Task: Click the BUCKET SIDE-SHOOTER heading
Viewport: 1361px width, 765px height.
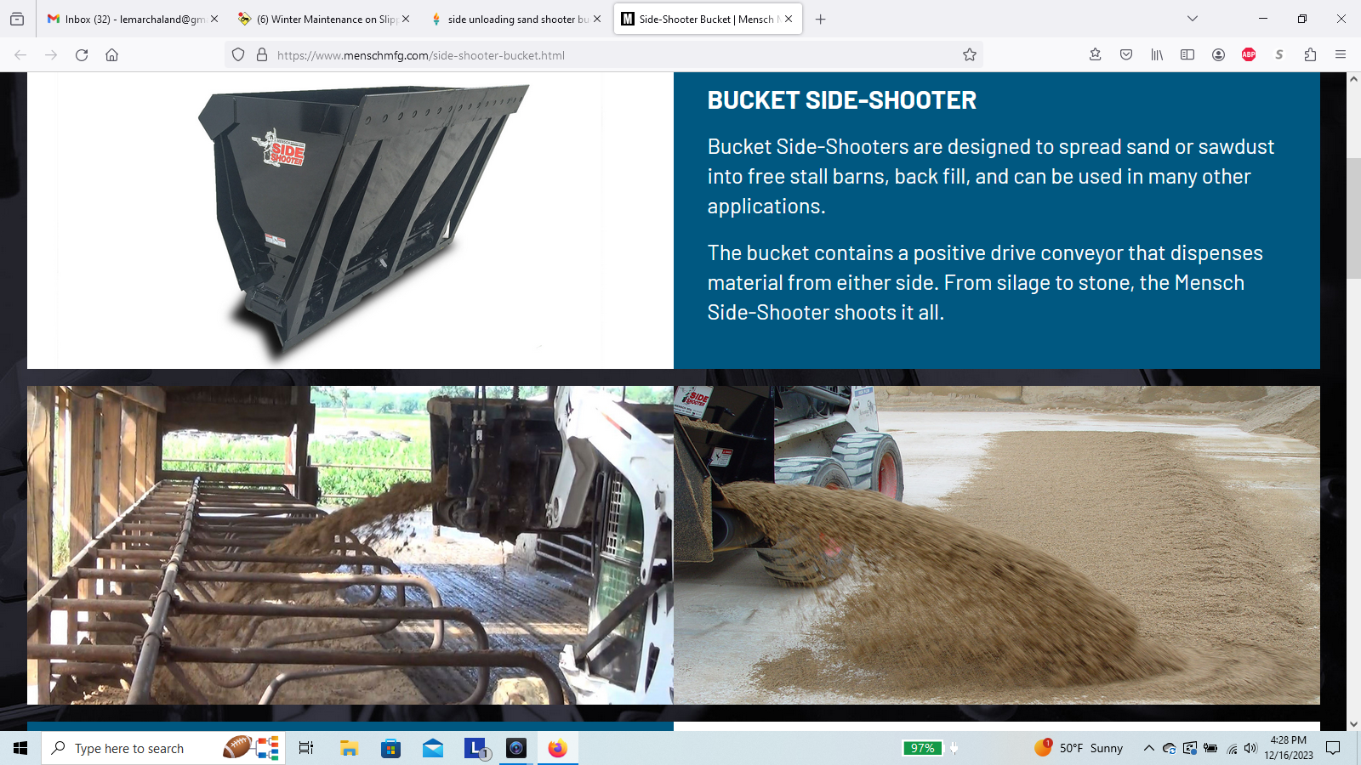Action: [842, 100]
